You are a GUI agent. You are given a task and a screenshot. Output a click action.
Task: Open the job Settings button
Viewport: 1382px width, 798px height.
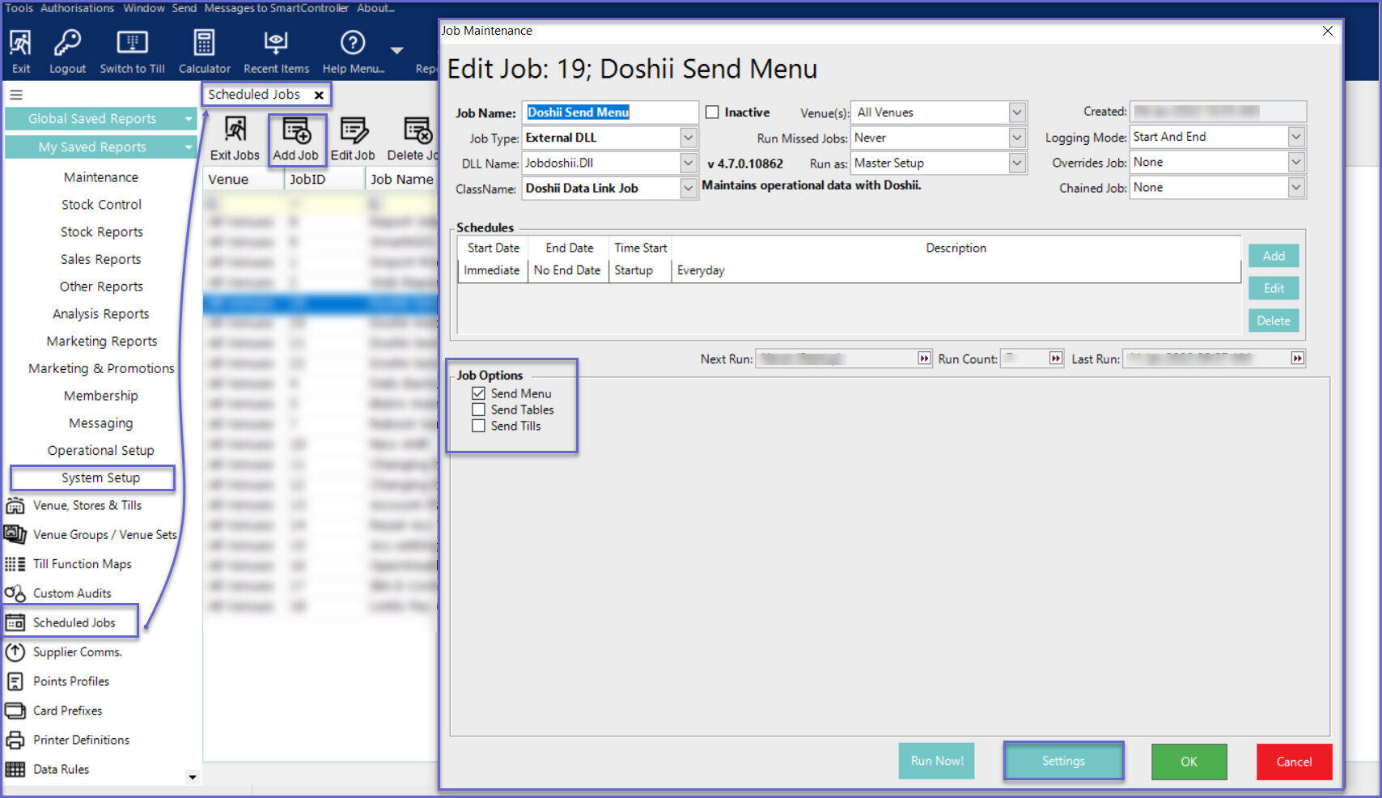click(x=1063, y=761)
